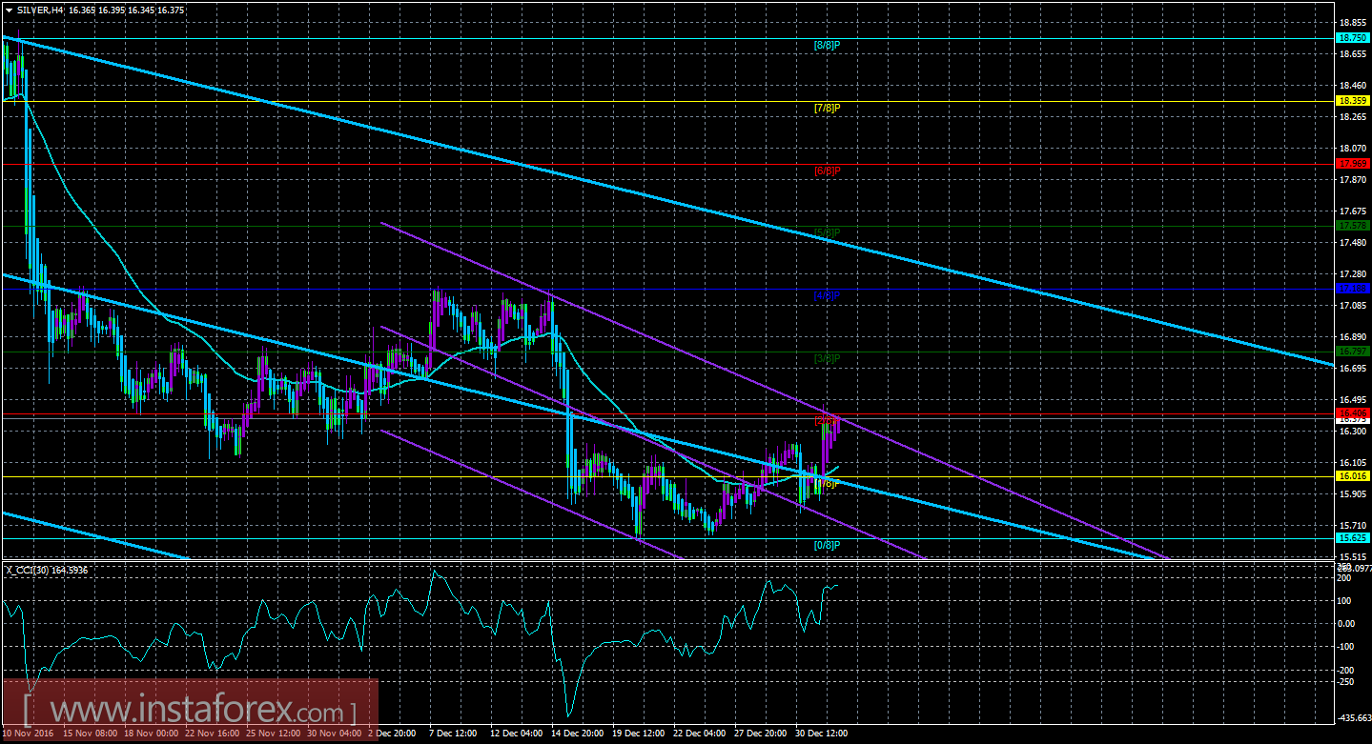1372x744 pixels.
Task: Click the 30 Dec 12:00 time label
Action: pos(821,734)
